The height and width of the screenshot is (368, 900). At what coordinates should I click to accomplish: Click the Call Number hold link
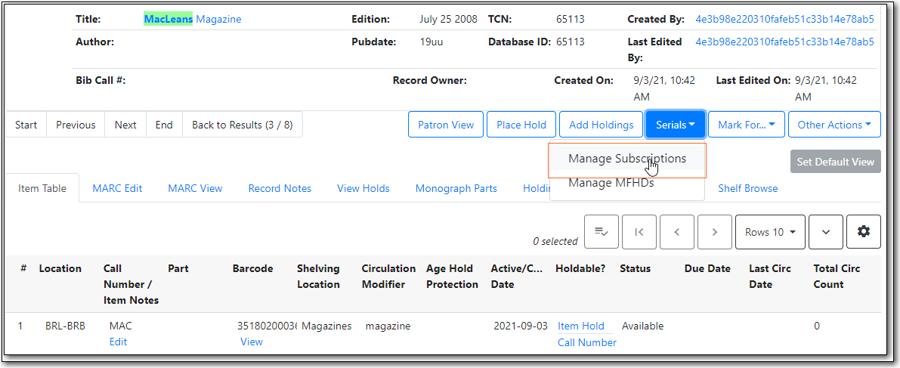[x=587, y=343]
